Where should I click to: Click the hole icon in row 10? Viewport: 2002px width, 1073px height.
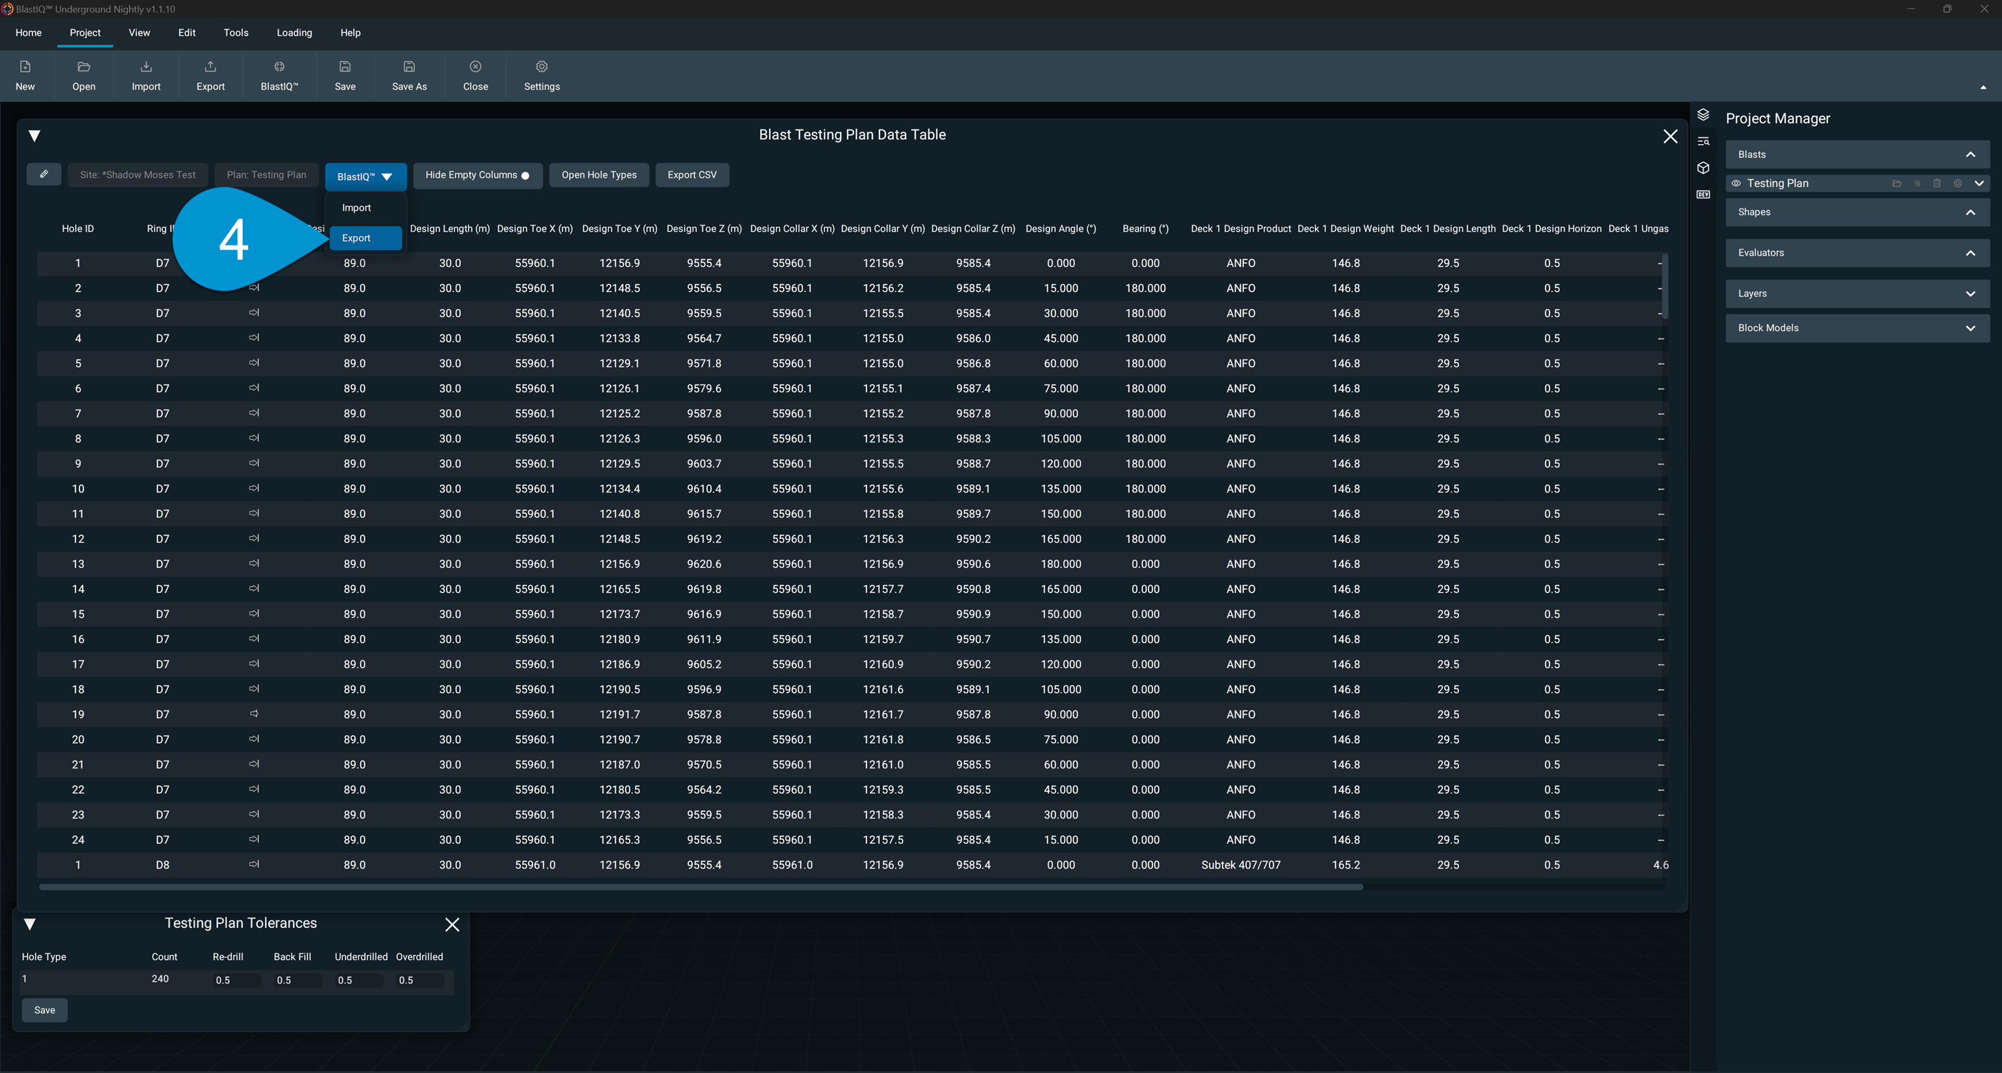coord(254,488)
